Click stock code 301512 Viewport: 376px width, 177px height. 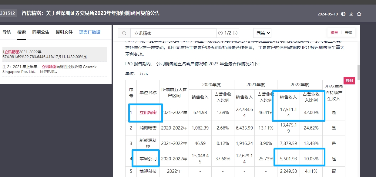click(8, 13)
